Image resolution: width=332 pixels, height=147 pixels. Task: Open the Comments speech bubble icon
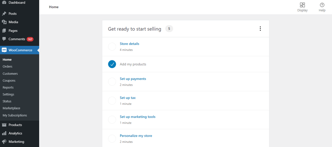4,39
